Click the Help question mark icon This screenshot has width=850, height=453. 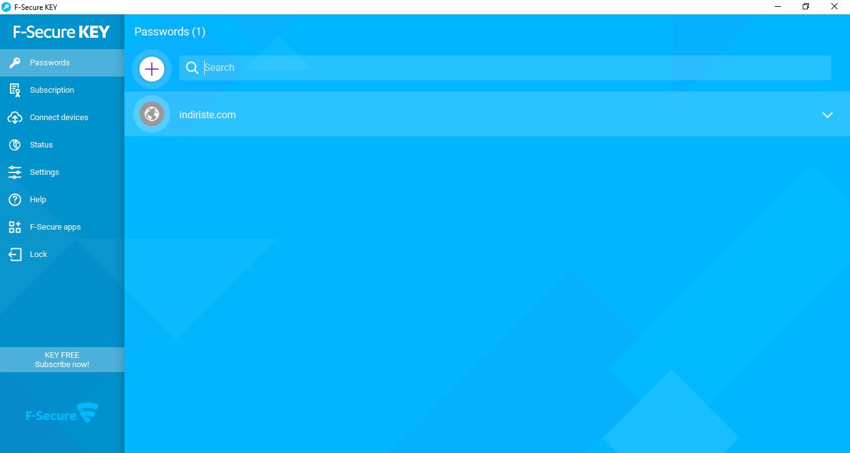tap(15, 200)
